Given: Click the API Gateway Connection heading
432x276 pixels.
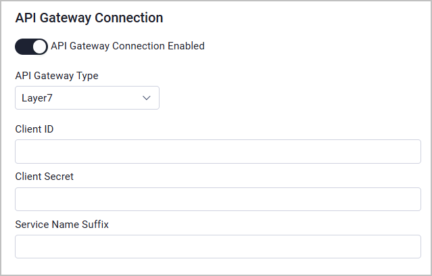Looking at the screenshot, I should 89,18.
